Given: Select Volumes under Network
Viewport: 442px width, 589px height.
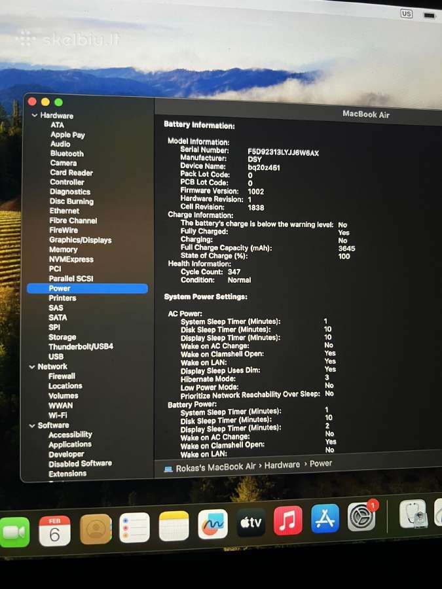Looking at the screenshot, I should pos(63,395).
